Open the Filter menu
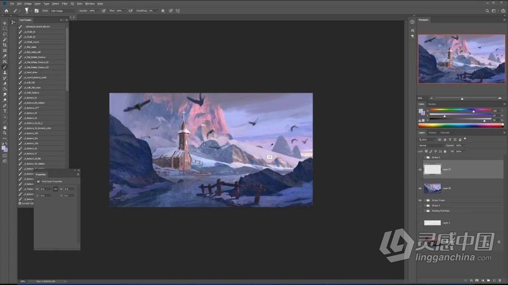The height and width of the screenshot is (285, 508). pos(64,4)
